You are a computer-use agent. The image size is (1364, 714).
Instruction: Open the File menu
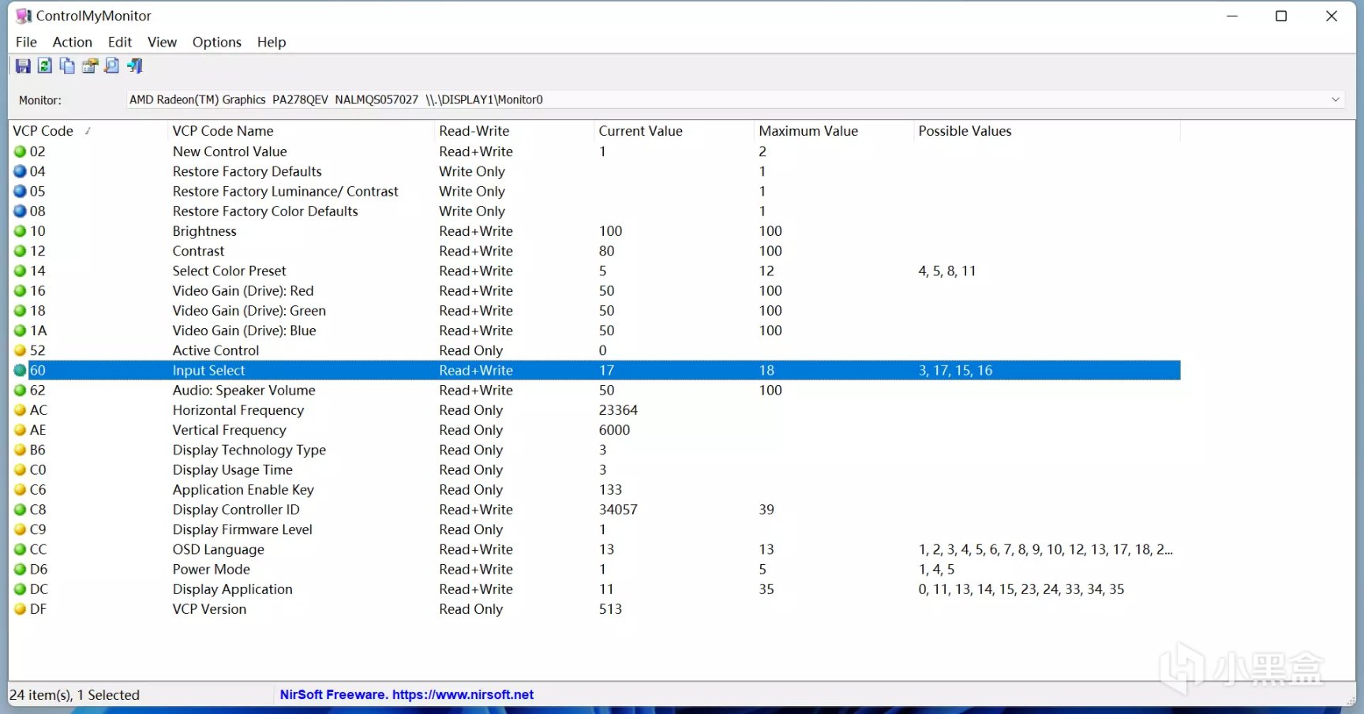(26, 42)
